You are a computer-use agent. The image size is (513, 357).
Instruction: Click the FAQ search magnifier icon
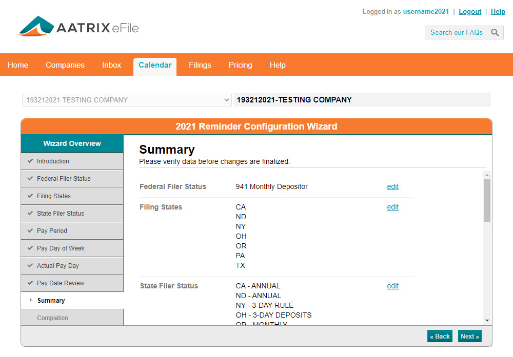(x=495, y=33)
